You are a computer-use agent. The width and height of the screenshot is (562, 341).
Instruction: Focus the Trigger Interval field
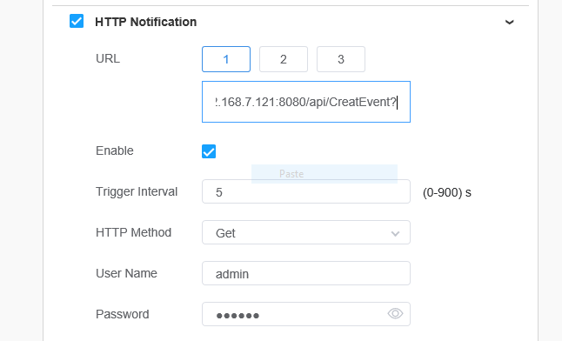pos(306,192)
